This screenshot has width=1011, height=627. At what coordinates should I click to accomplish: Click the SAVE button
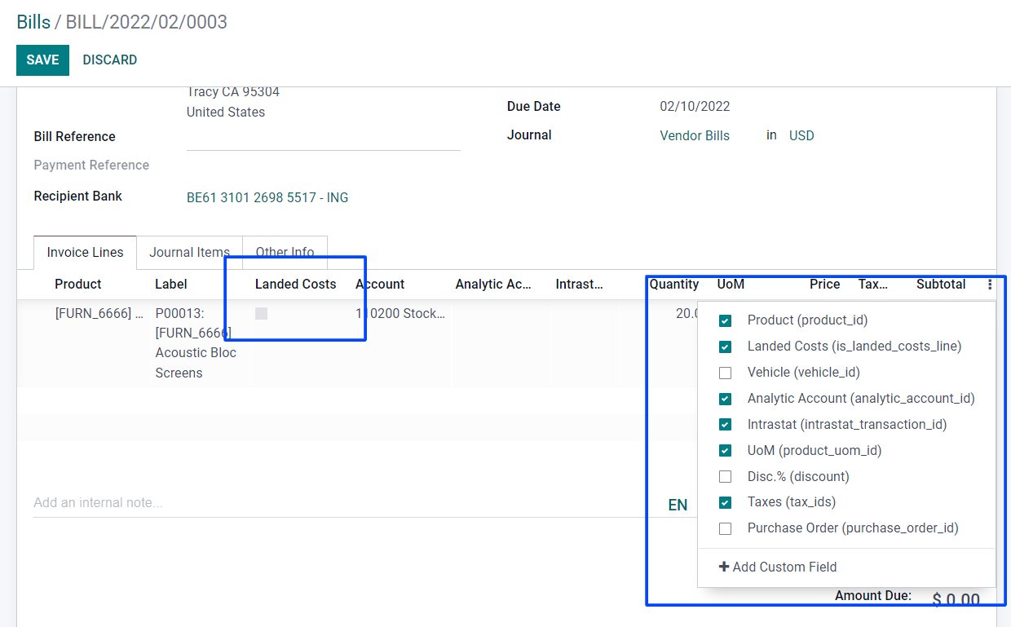(x=42, y=60)
